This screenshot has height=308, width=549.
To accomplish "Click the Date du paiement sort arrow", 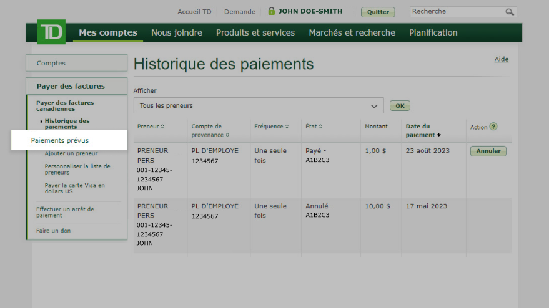I will pyautogui.click(x=438, y=135).
